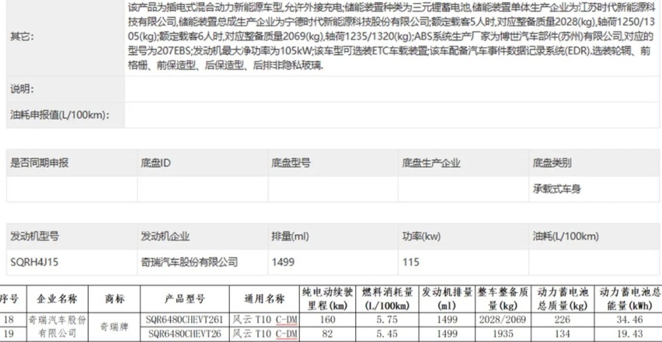Select the 整车整备质量(kg) header cell

[x=503, y=299]
